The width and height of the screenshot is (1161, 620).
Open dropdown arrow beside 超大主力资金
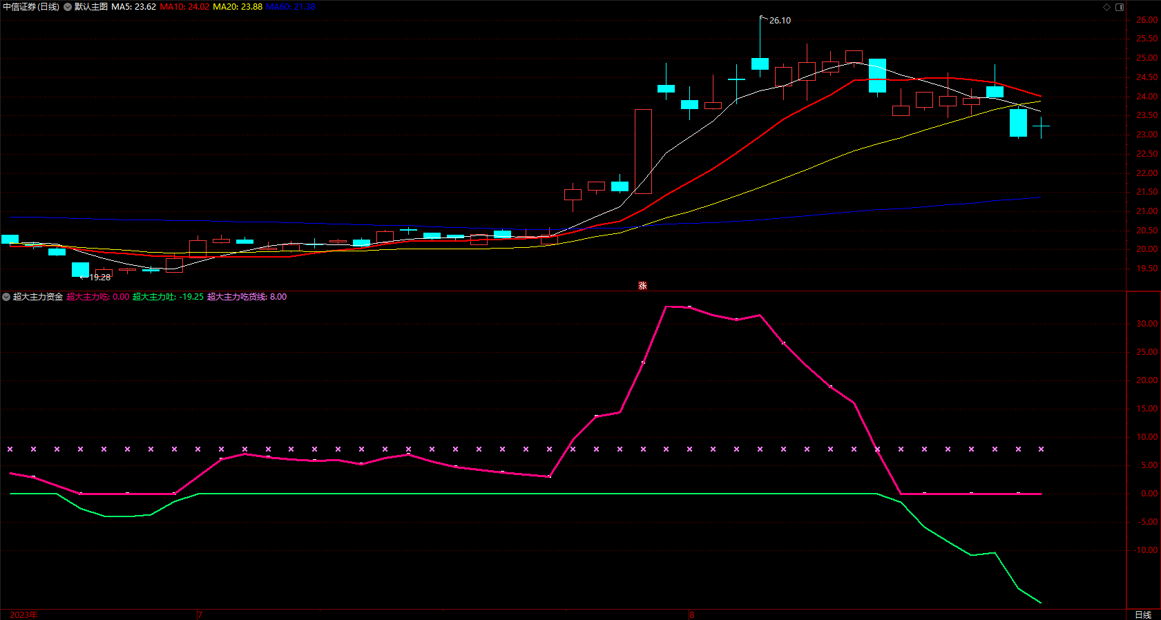6,297
